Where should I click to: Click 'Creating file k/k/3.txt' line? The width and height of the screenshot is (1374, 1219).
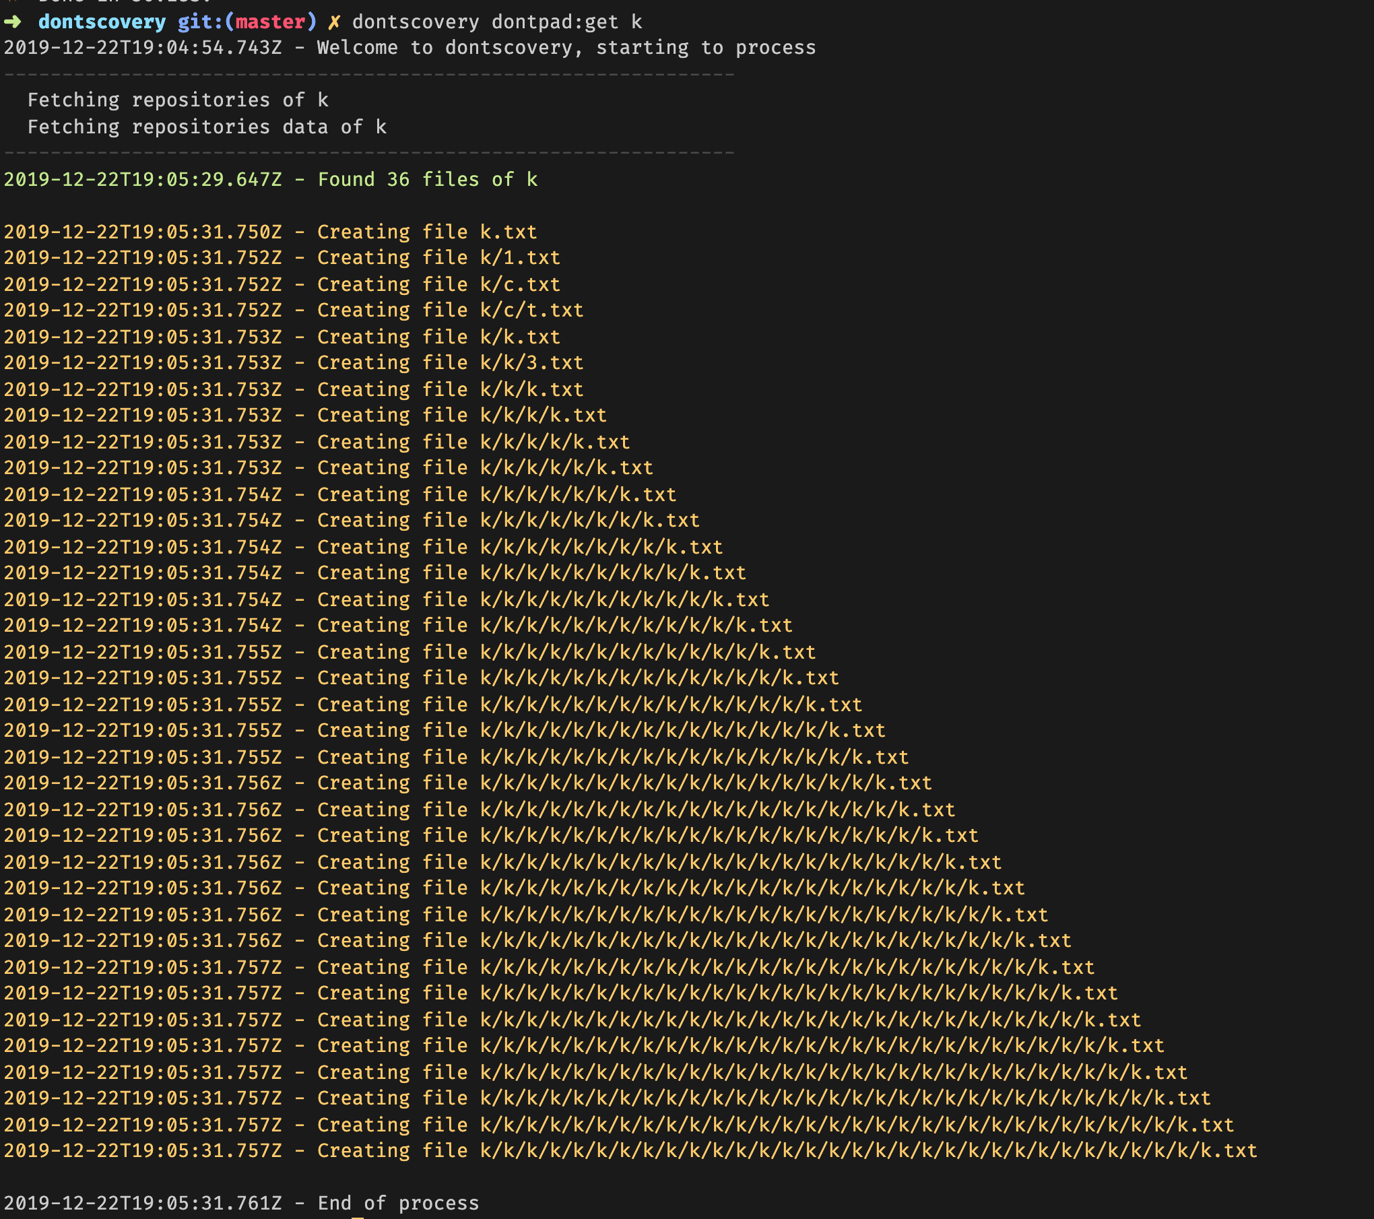(294, 363)
